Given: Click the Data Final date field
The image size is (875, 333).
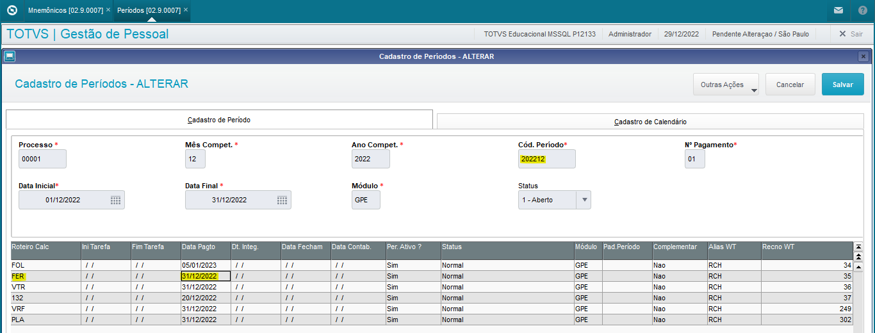Looking at the screenshot, I should point(238,200).
